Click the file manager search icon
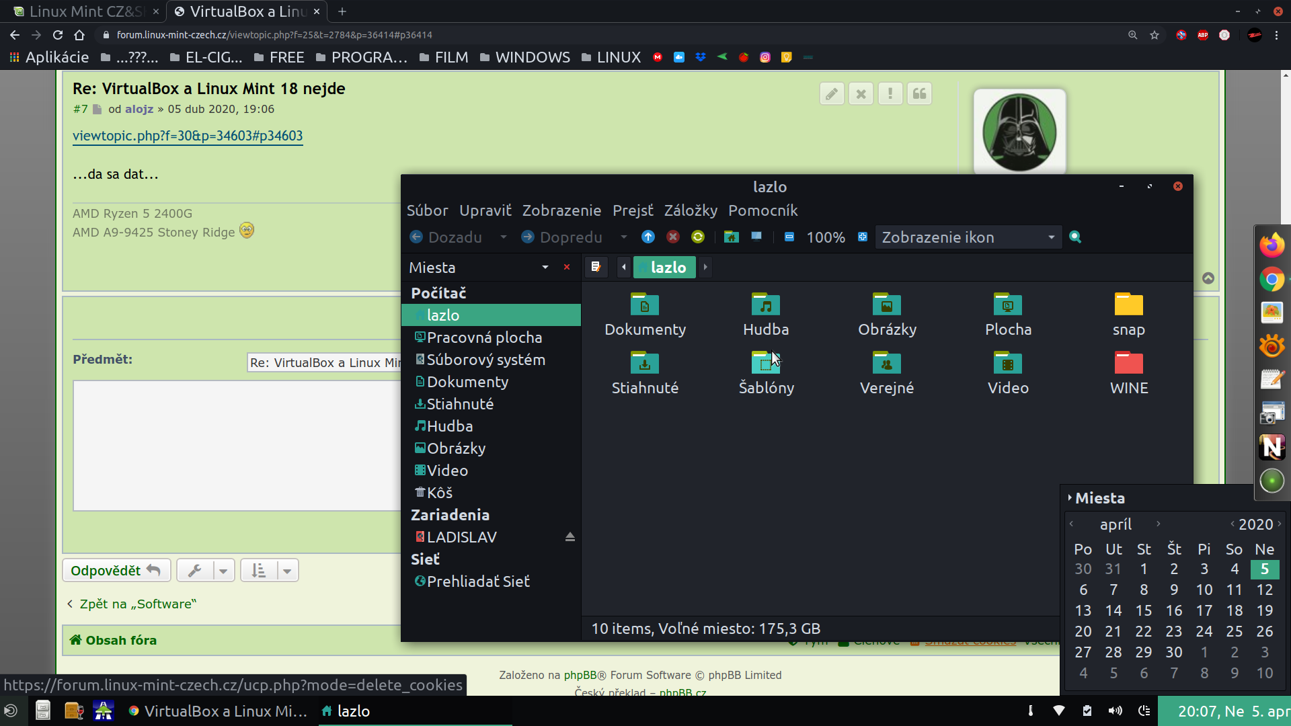Screen dimensions: 1291x726 coord(1074,237)
